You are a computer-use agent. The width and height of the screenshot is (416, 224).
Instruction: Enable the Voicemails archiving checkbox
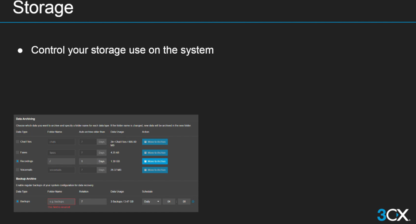point(17,170)
